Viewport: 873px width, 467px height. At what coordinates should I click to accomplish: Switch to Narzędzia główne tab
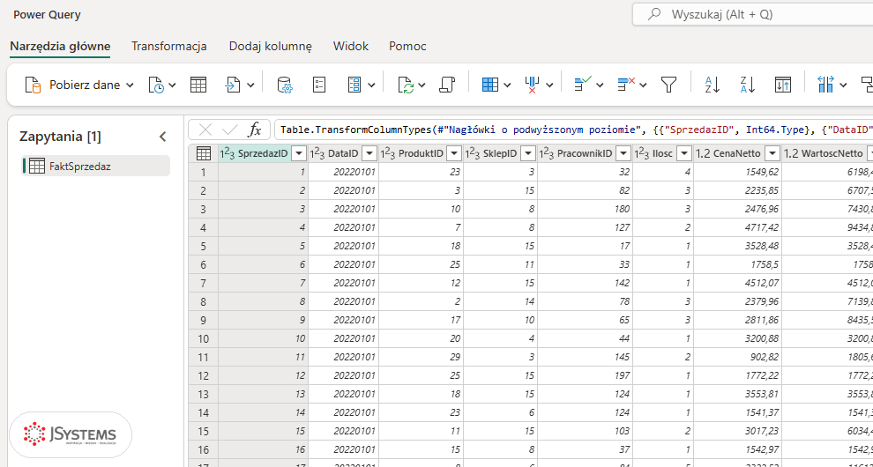tap(60, 46)
